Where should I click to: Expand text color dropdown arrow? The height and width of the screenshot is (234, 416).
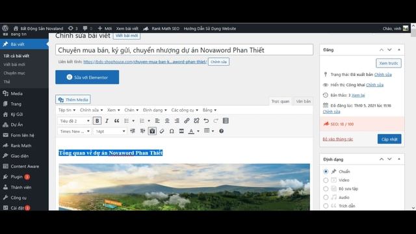tap(198, 131)
